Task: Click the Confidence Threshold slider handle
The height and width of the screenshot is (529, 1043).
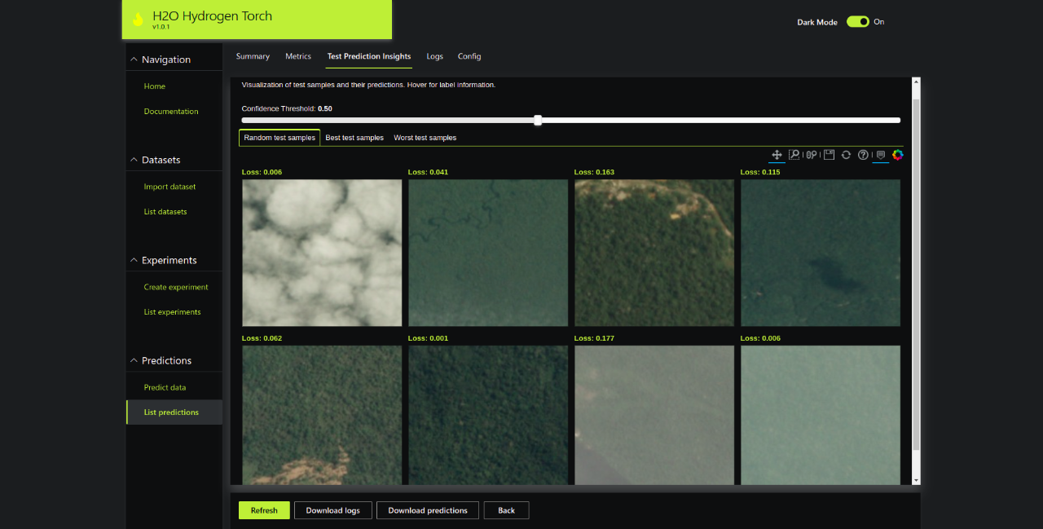Action: pyautogui.click(x=538, y=121)
